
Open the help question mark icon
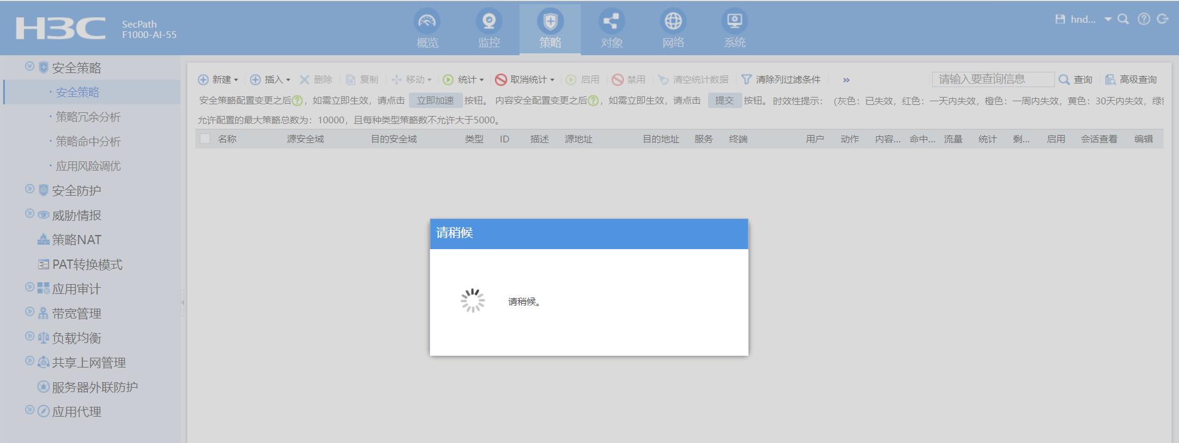tap(1144, 19)
